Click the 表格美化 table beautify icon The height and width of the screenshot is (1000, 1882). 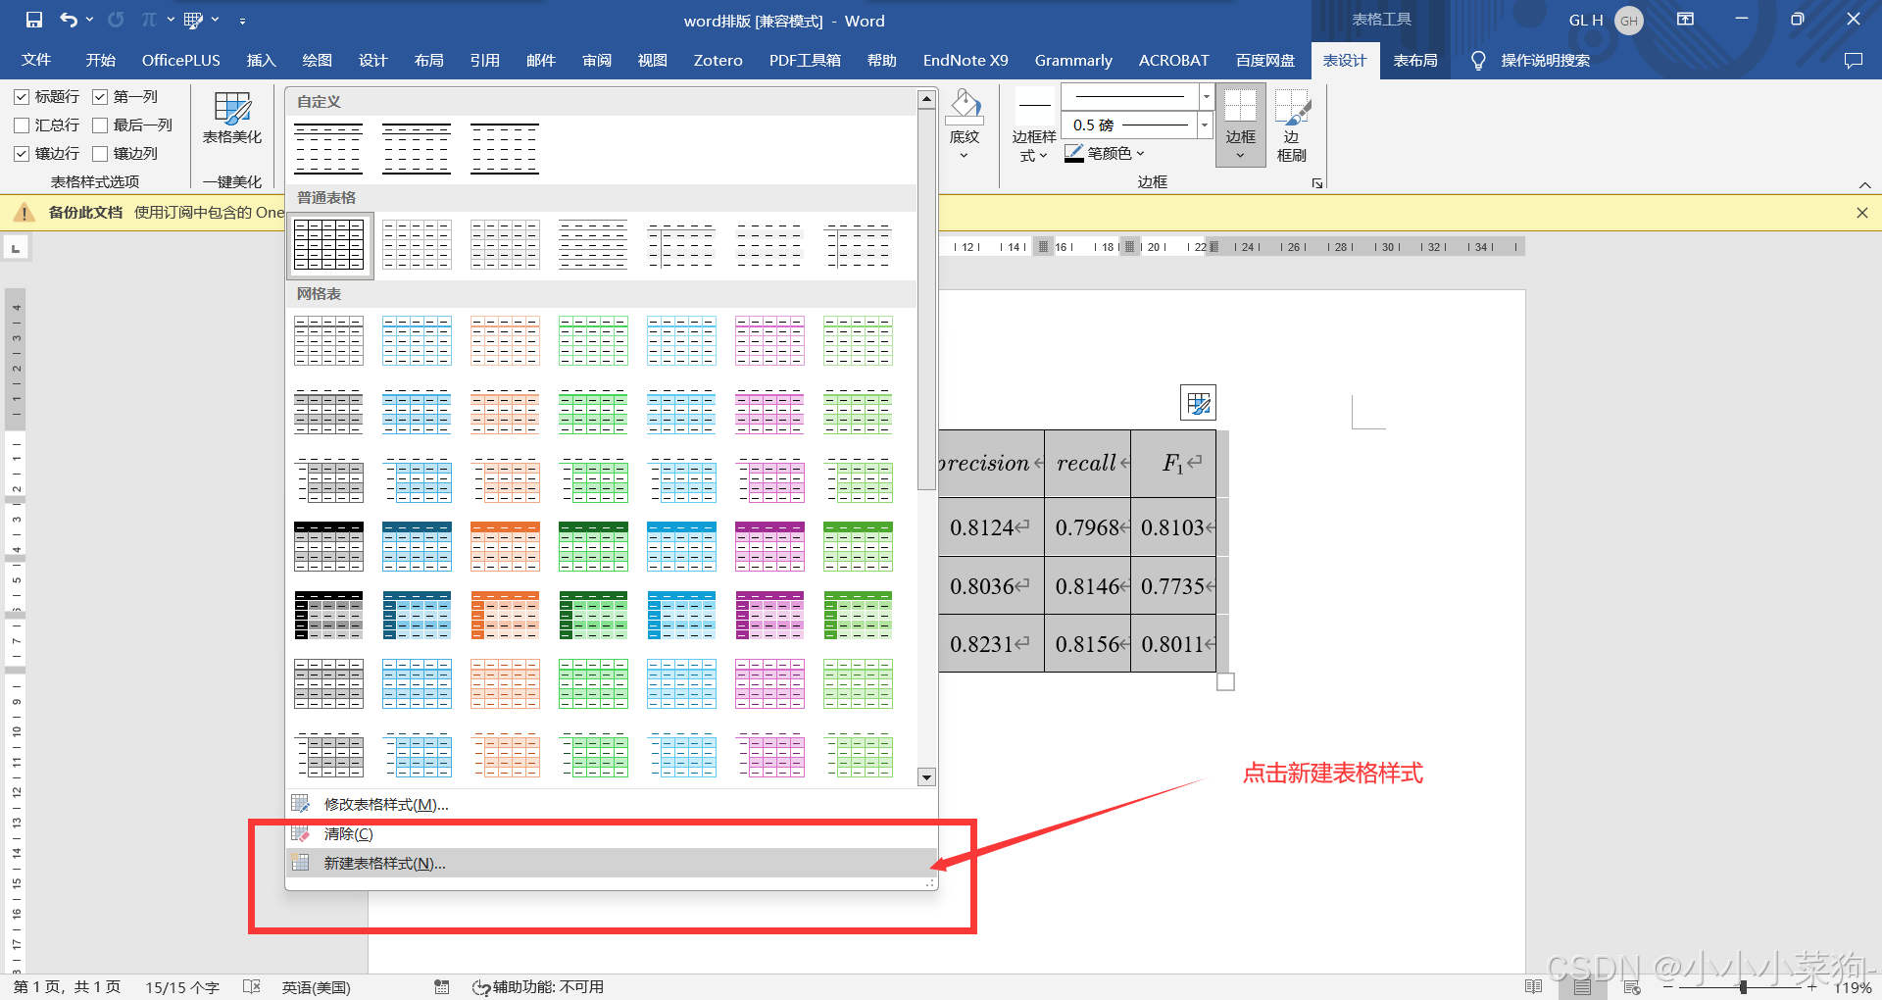pos(232,109)
